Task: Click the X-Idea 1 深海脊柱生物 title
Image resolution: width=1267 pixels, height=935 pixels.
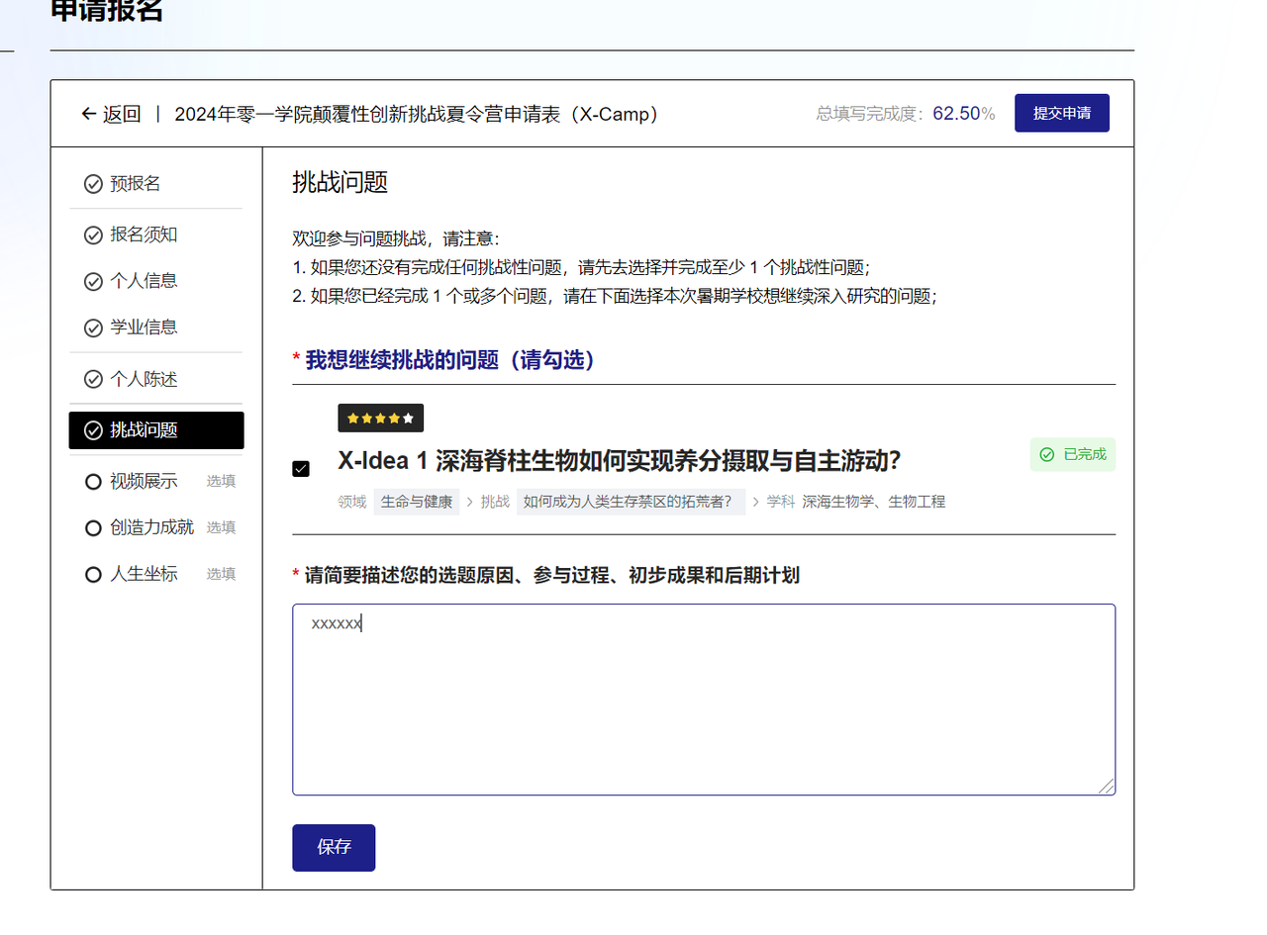Action: (619, 461)
